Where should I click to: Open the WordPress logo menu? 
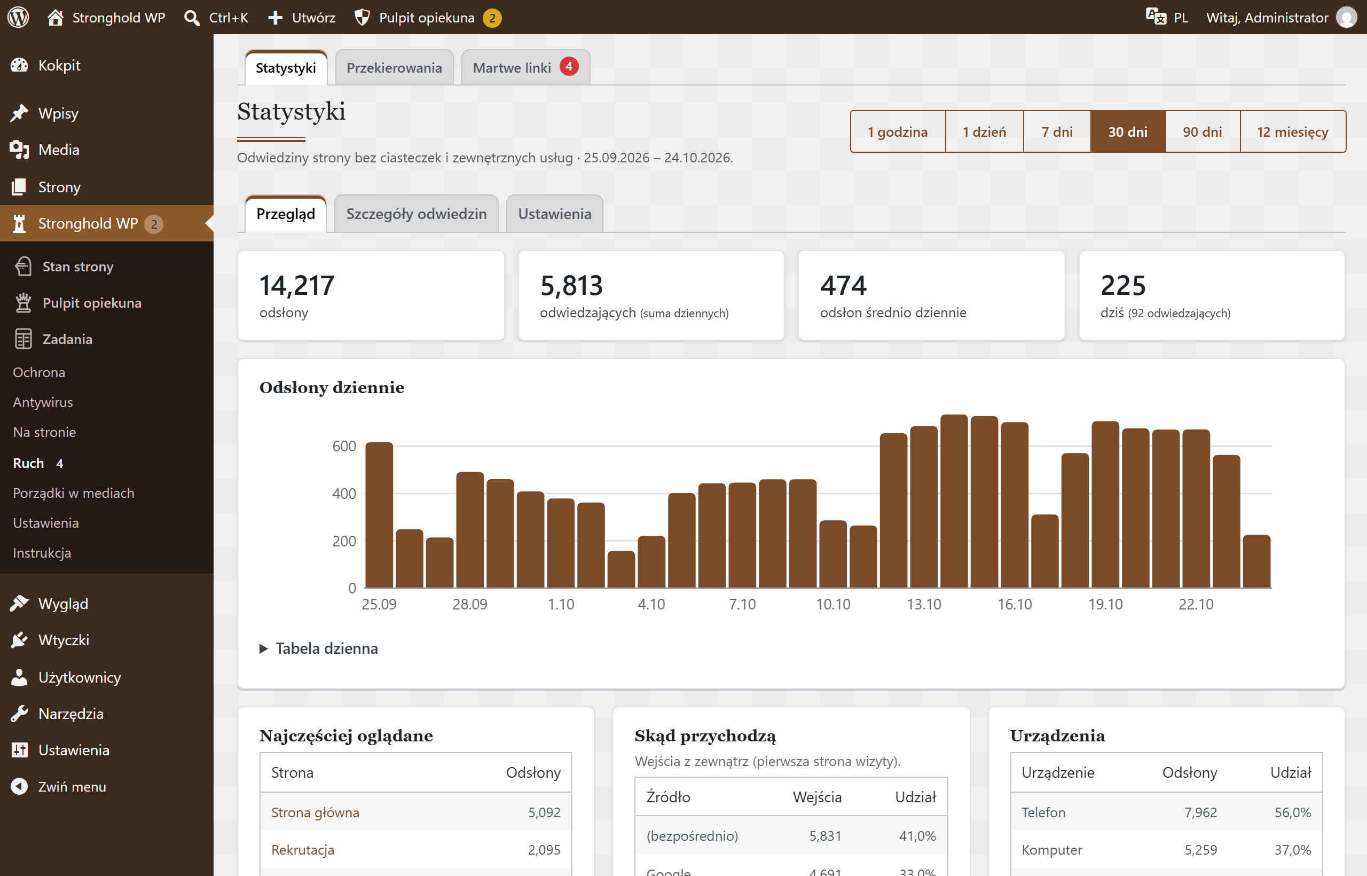click(18, 17)
